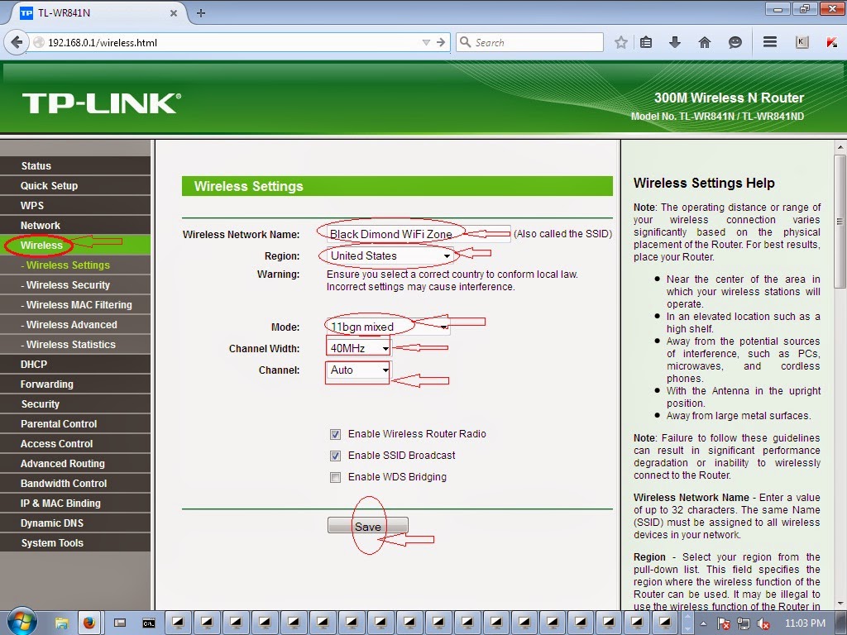Open System Tools sidebar item

point(75,543)
